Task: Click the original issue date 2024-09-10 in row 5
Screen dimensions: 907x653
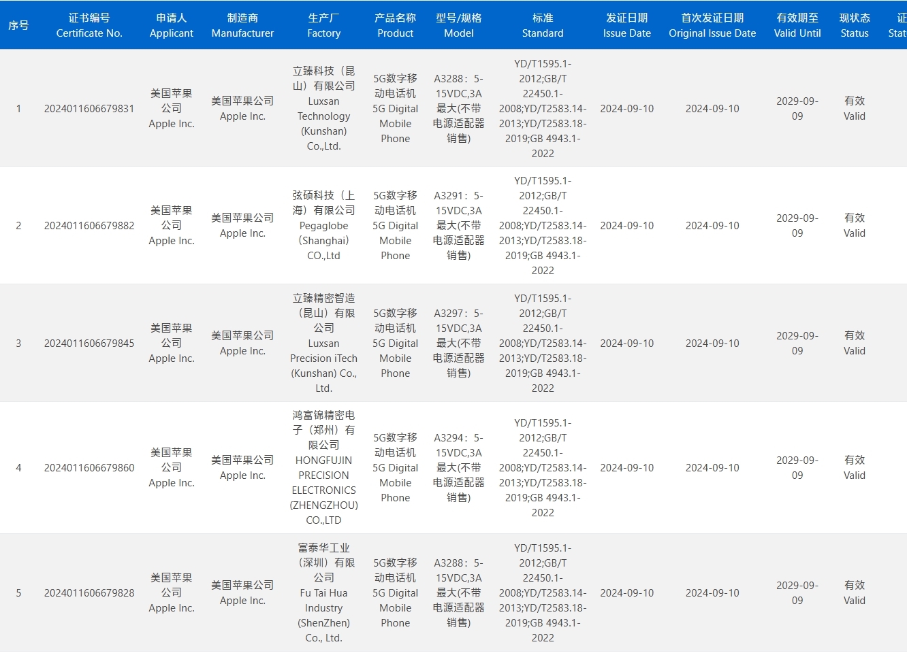Action: coord(712,593)
